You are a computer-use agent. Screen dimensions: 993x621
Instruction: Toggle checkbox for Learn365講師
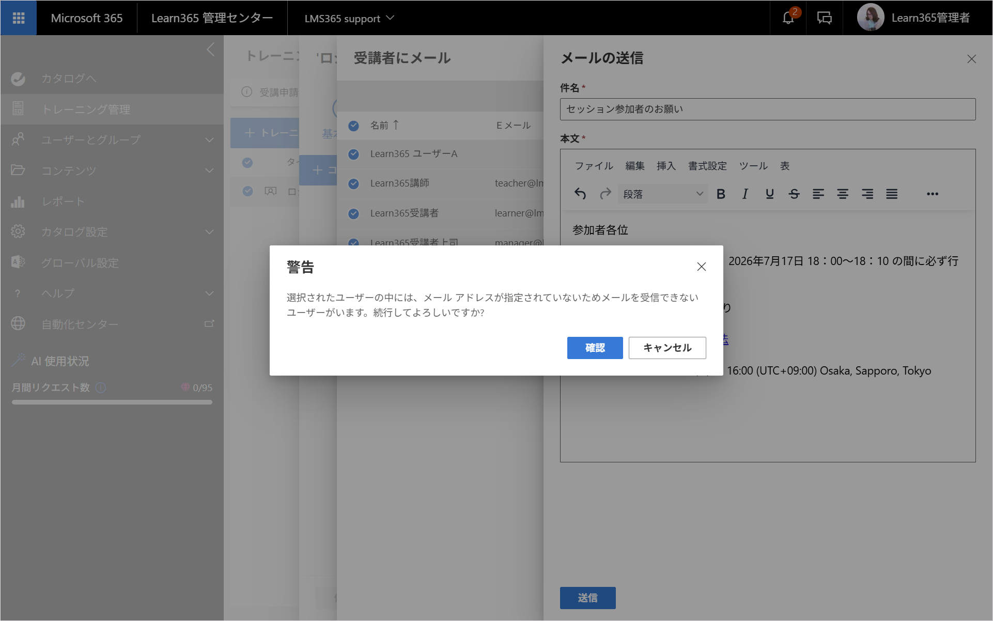(x=353, y=183)
